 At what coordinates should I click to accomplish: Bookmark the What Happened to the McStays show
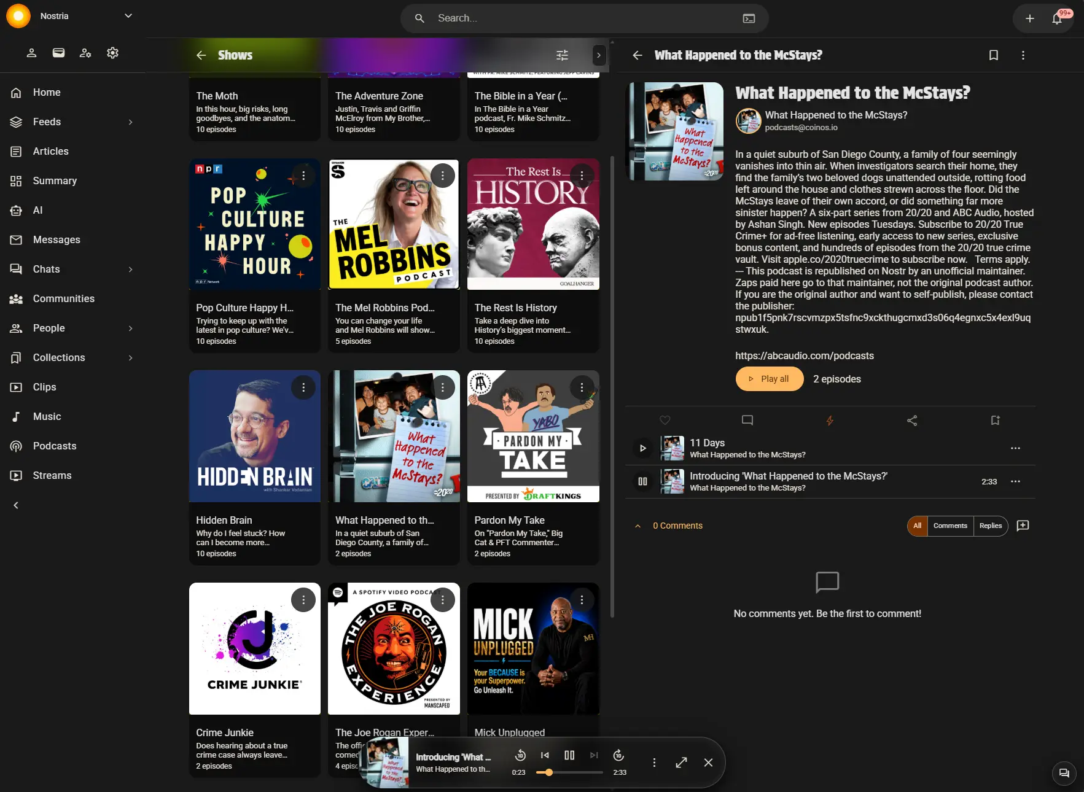[x=994, y=55]
